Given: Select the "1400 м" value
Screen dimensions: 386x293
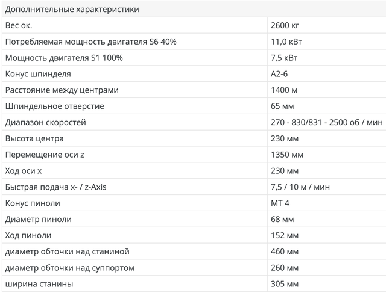Looking at the screenshot, I should tap(285, 90).
